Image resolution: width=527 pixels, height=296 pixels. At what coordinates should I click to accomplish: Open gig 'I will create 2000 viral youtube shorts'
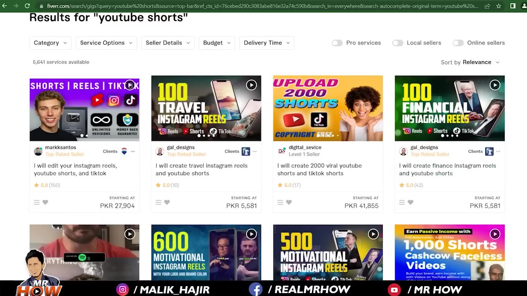pyautogui.click(x=319, y=169)
